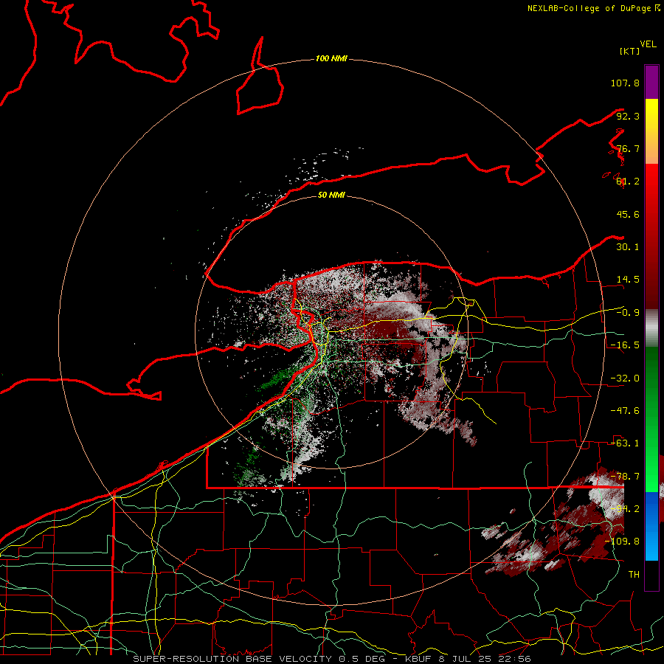Viewport: 664px width, 664px height.
Task: Click the 100 NMI range ring label
Action: (331, 58)
